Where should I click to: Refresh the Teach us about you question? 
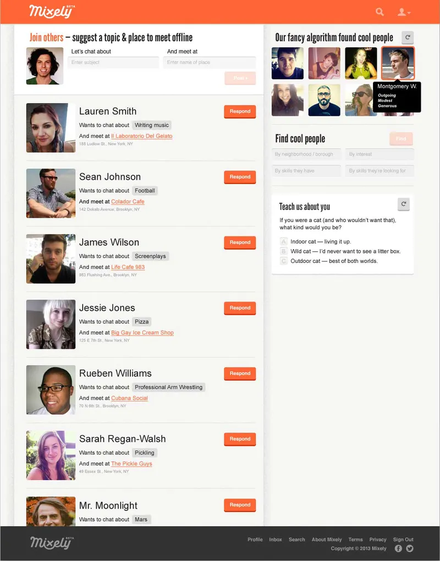click(404, 204)
